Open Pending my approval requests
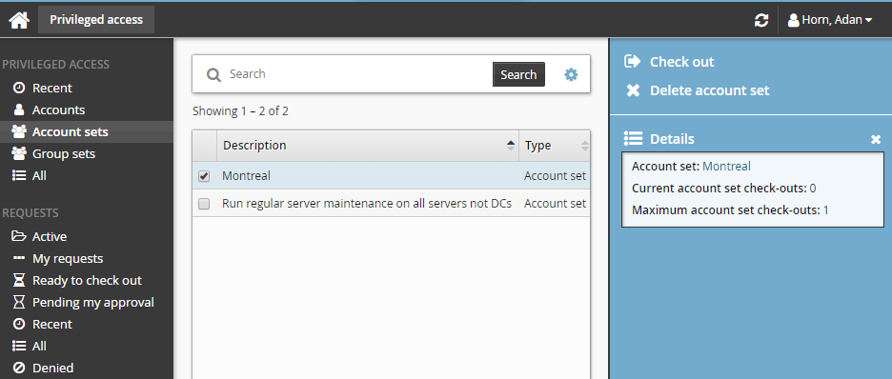Screen dimensions: 892x379 (x=92, y=302)
